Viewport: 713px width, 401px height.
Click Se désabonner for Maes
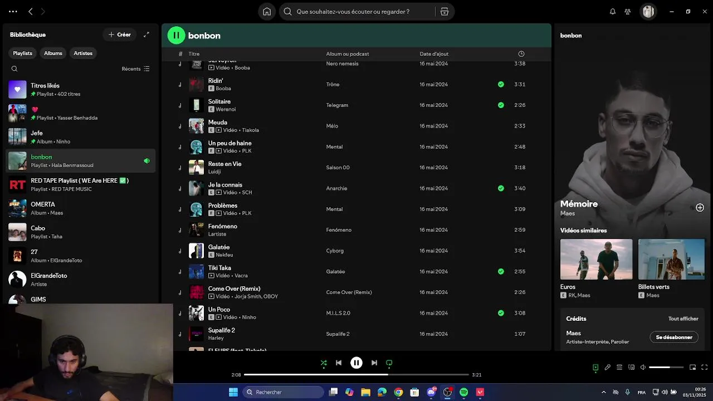pyautogui.click(x=674, y=338)
